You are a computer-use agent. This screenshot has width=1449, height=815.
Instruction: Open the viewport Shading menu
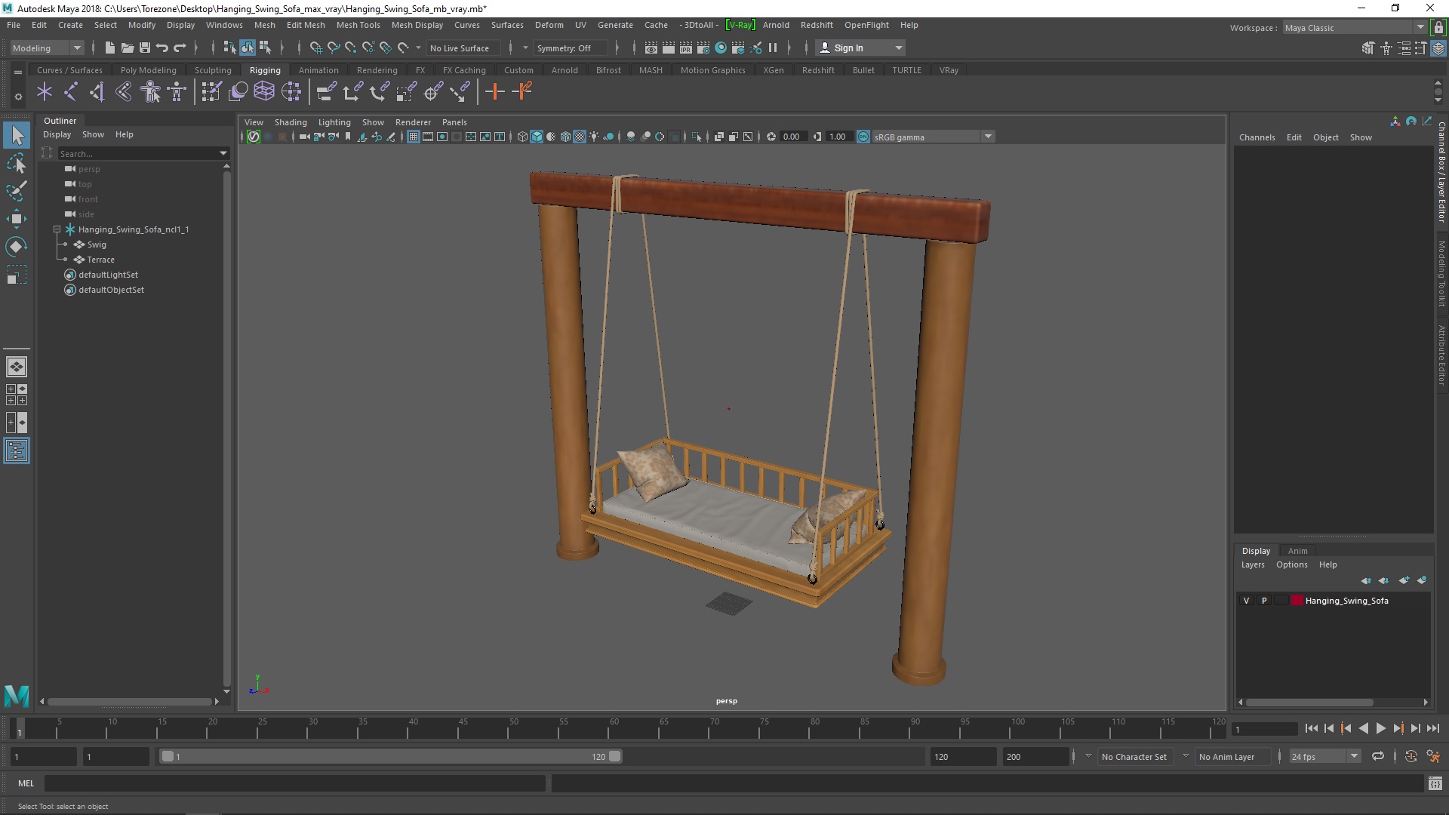291,122
